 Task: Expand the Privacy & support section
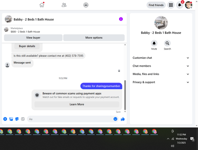click(x=161, y=82)
